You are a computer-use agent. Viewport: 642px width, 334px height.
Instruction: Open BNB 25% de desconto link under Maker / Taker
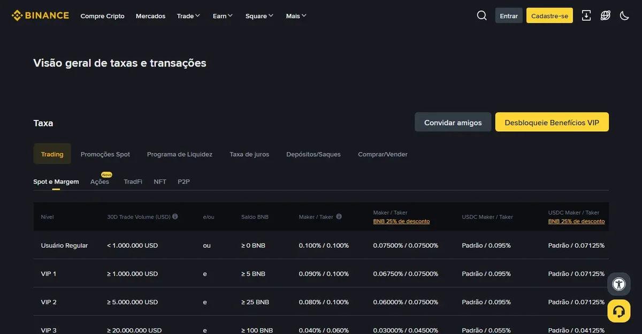tap(401, 221)
